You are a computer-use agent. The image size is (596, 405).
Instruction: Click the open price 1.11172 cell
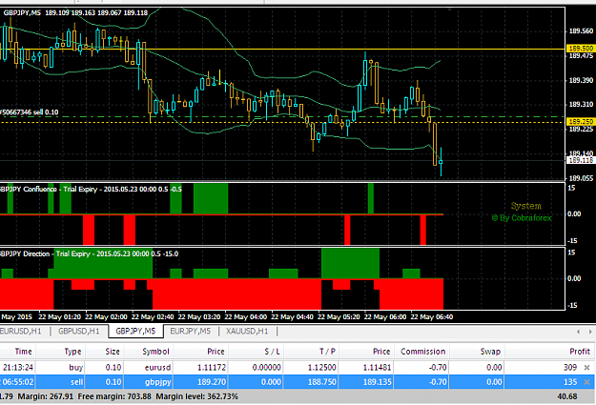212,368
